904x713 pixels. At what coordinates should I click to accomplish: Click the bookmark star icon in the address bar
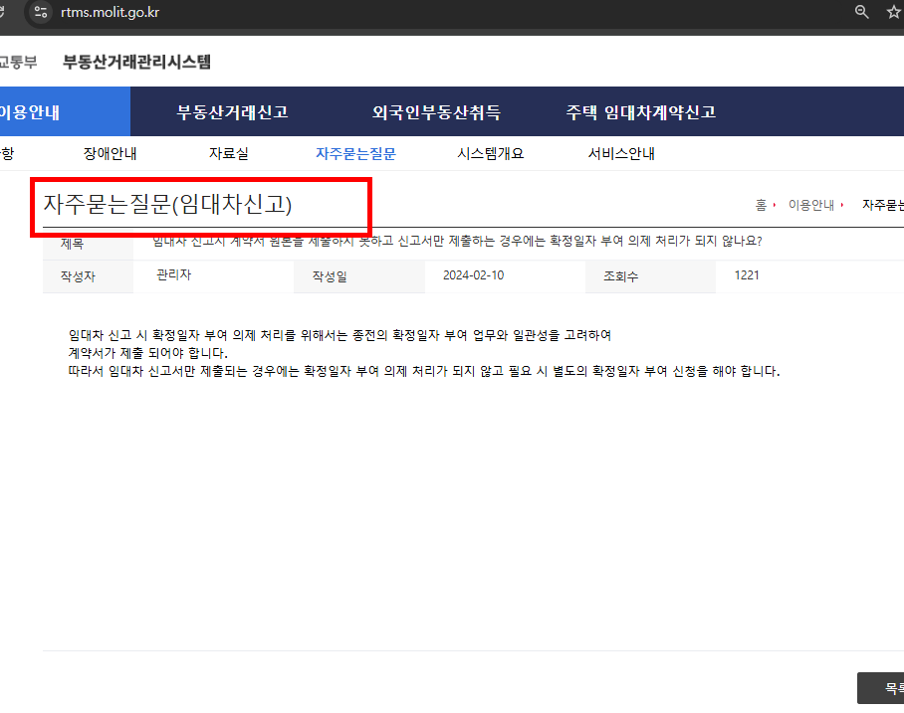892,13
